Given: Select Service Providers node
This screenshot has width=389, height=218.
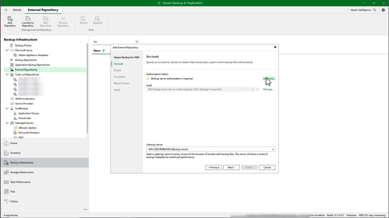Looking at the screenshot, I should coord(24,104).
